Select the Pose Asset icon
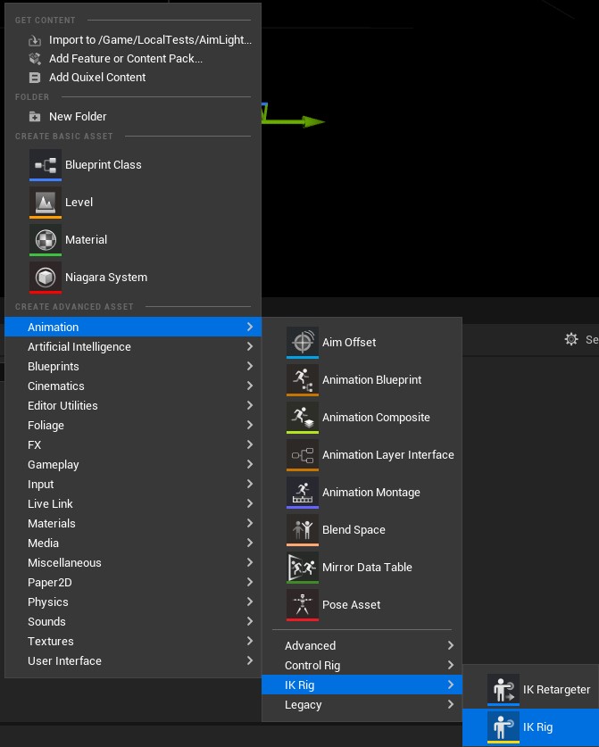 (302, 604)
